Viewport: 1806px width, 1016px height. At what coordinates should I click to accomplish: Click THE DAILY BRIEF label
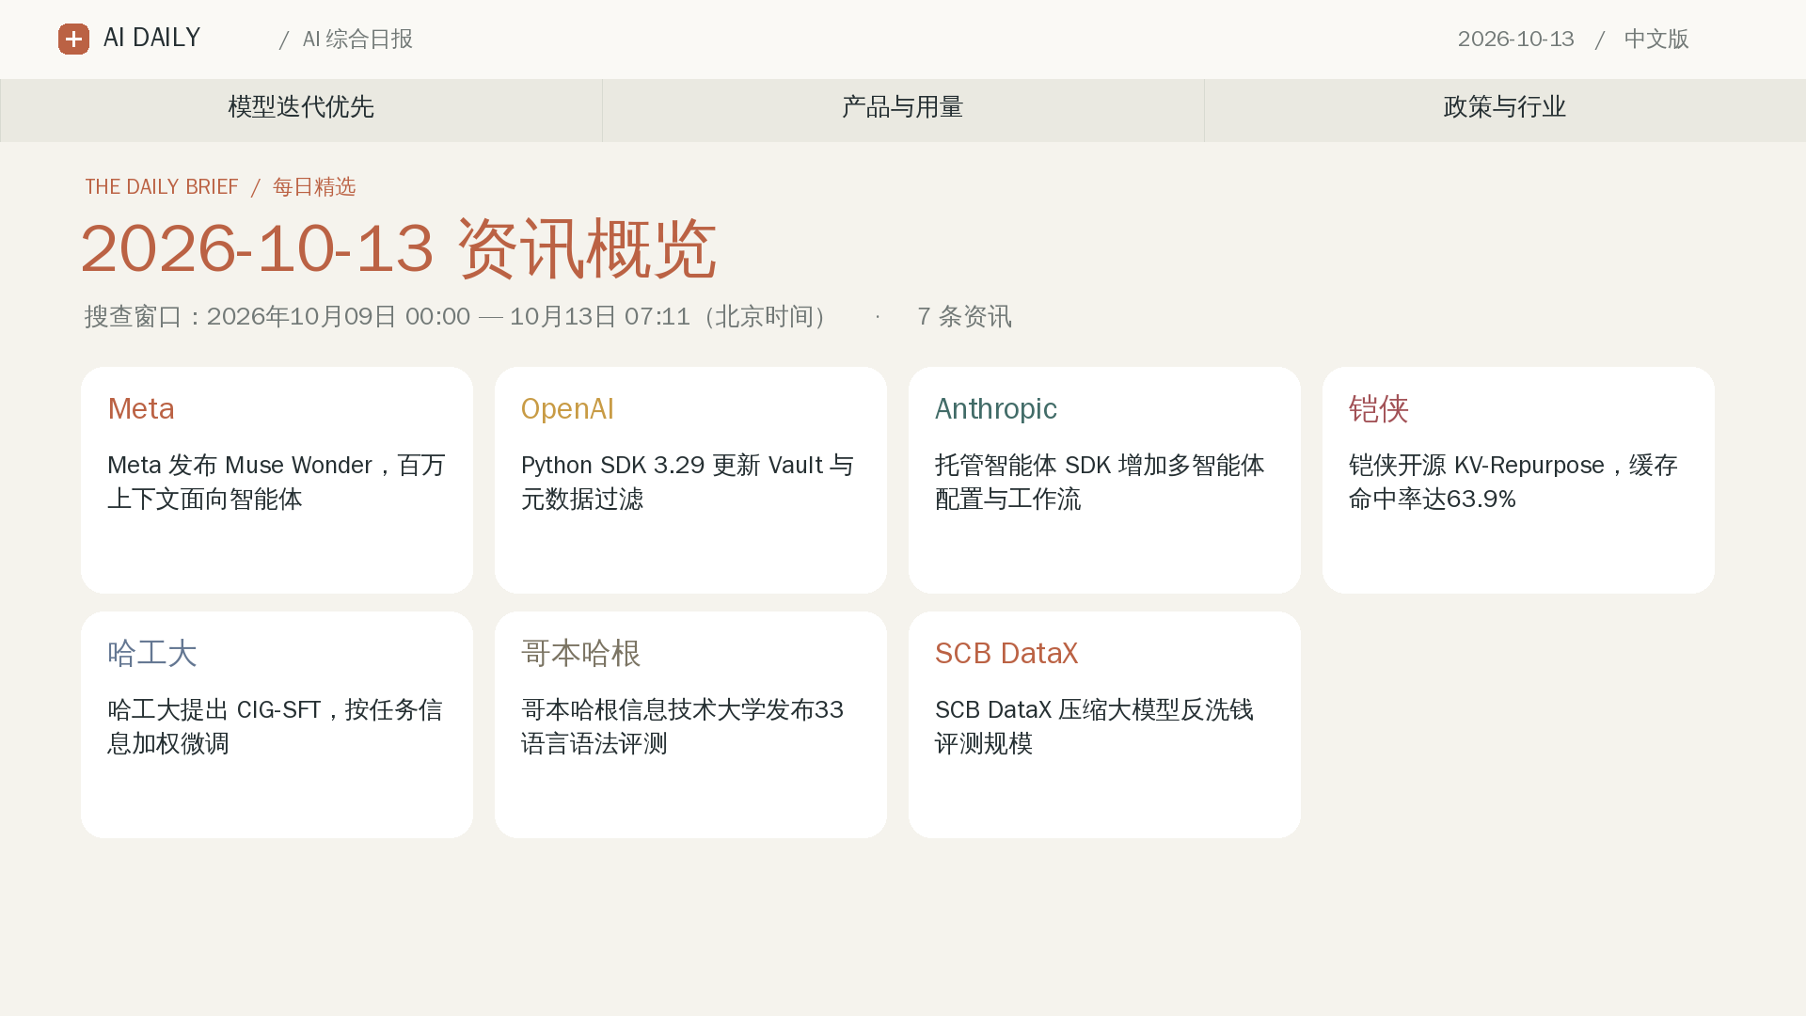coord(162,186)
